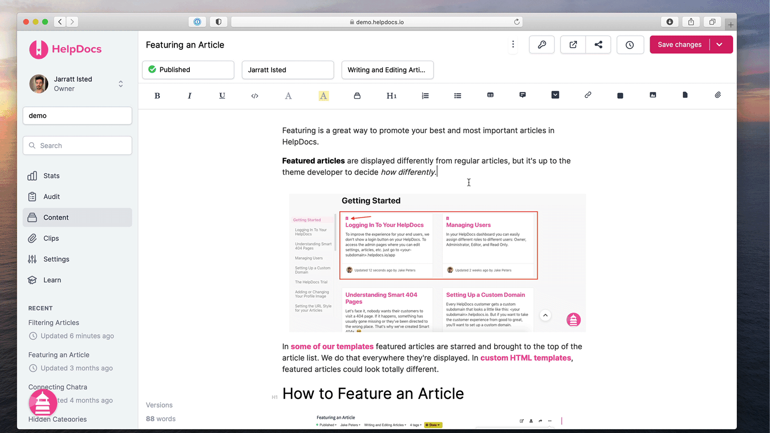The height and width of the screenshot is (433, 770).
Task: Open the yellow text highlight tool
Action: [324, 96]
